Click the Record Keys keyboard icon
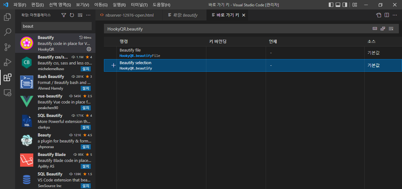 (375, 28)
